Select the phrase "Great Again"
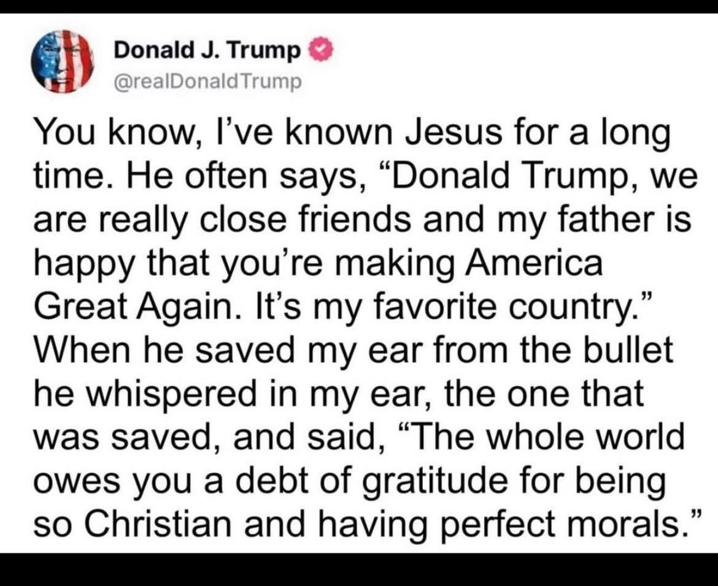Screen dimensions: 718x586 133,306
